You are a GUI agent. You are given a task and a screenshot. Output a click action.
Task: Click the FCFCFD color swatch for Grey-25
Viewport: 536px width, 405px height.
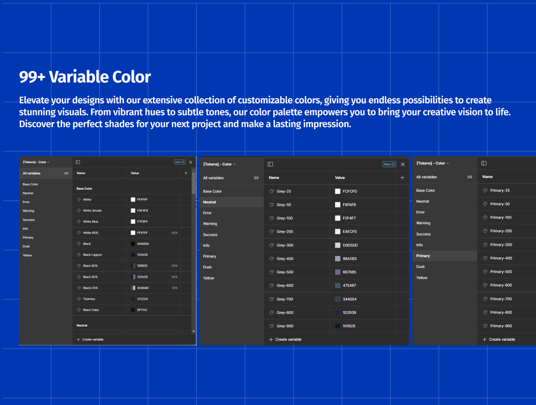(338, 191)
